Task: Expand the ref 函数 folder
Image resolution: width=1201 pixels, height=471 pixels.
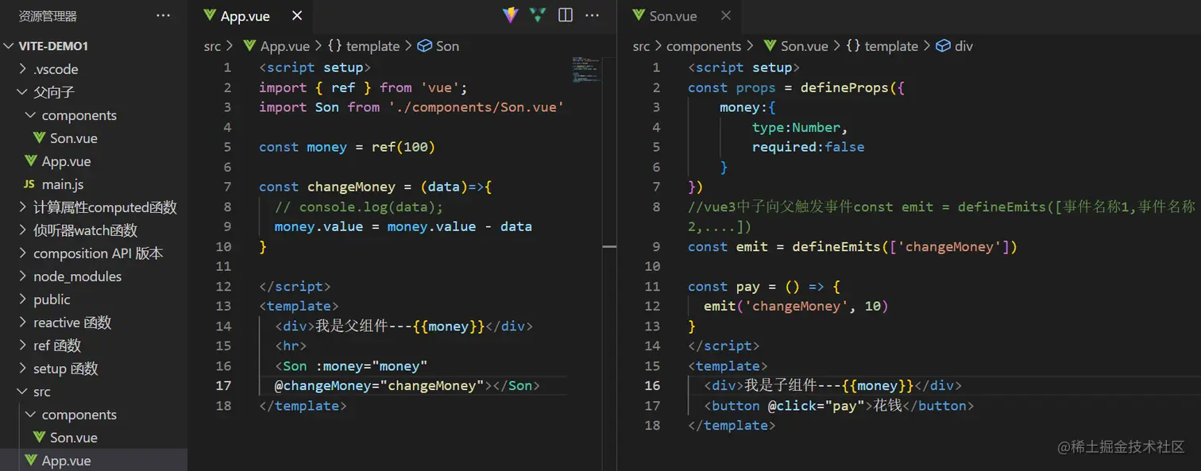Action: click(x=94, y=346)
